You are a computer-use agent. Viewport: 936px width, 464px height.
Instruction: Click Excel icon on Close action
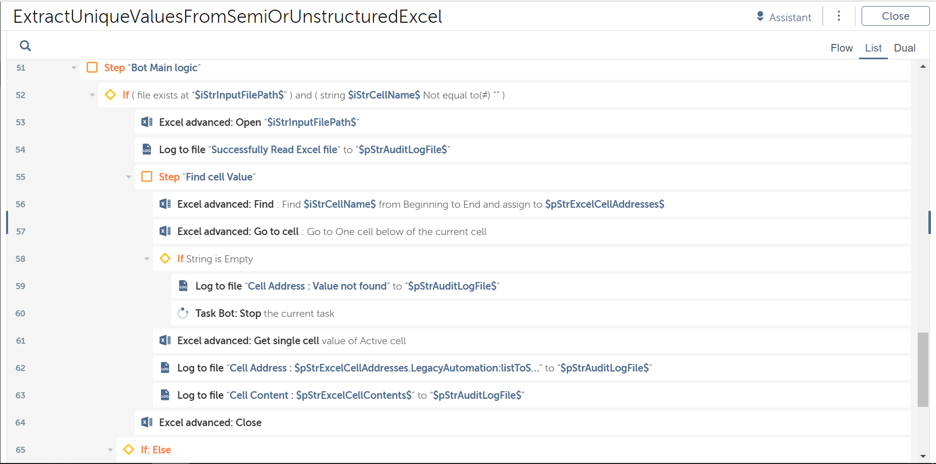click(147, 423)
